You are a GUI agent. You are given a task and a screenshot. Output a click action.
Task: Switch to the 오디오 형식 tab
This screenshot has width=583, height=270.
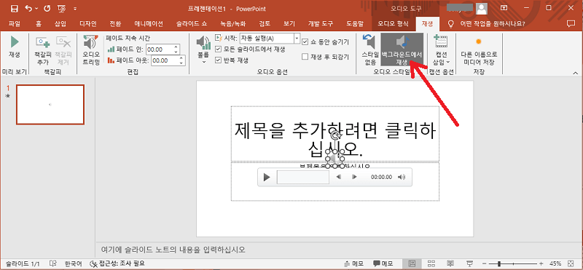[394, 24]
